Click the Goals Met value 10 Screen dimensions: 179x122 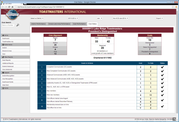pos(150,40)
